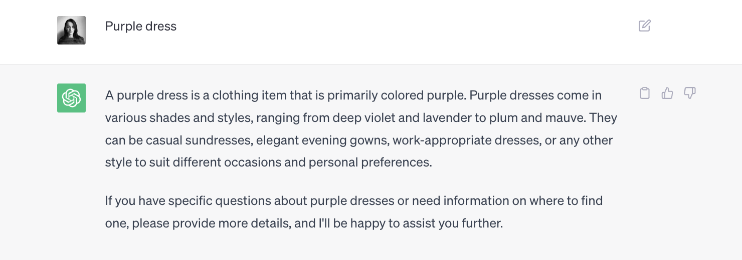Click the green ChatGPT logo icon

(x=71, y=98)
